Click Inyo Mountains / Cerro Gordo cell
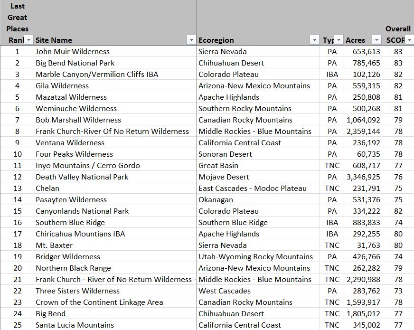This screenshot has height=330, width=414. coord(115,166)
